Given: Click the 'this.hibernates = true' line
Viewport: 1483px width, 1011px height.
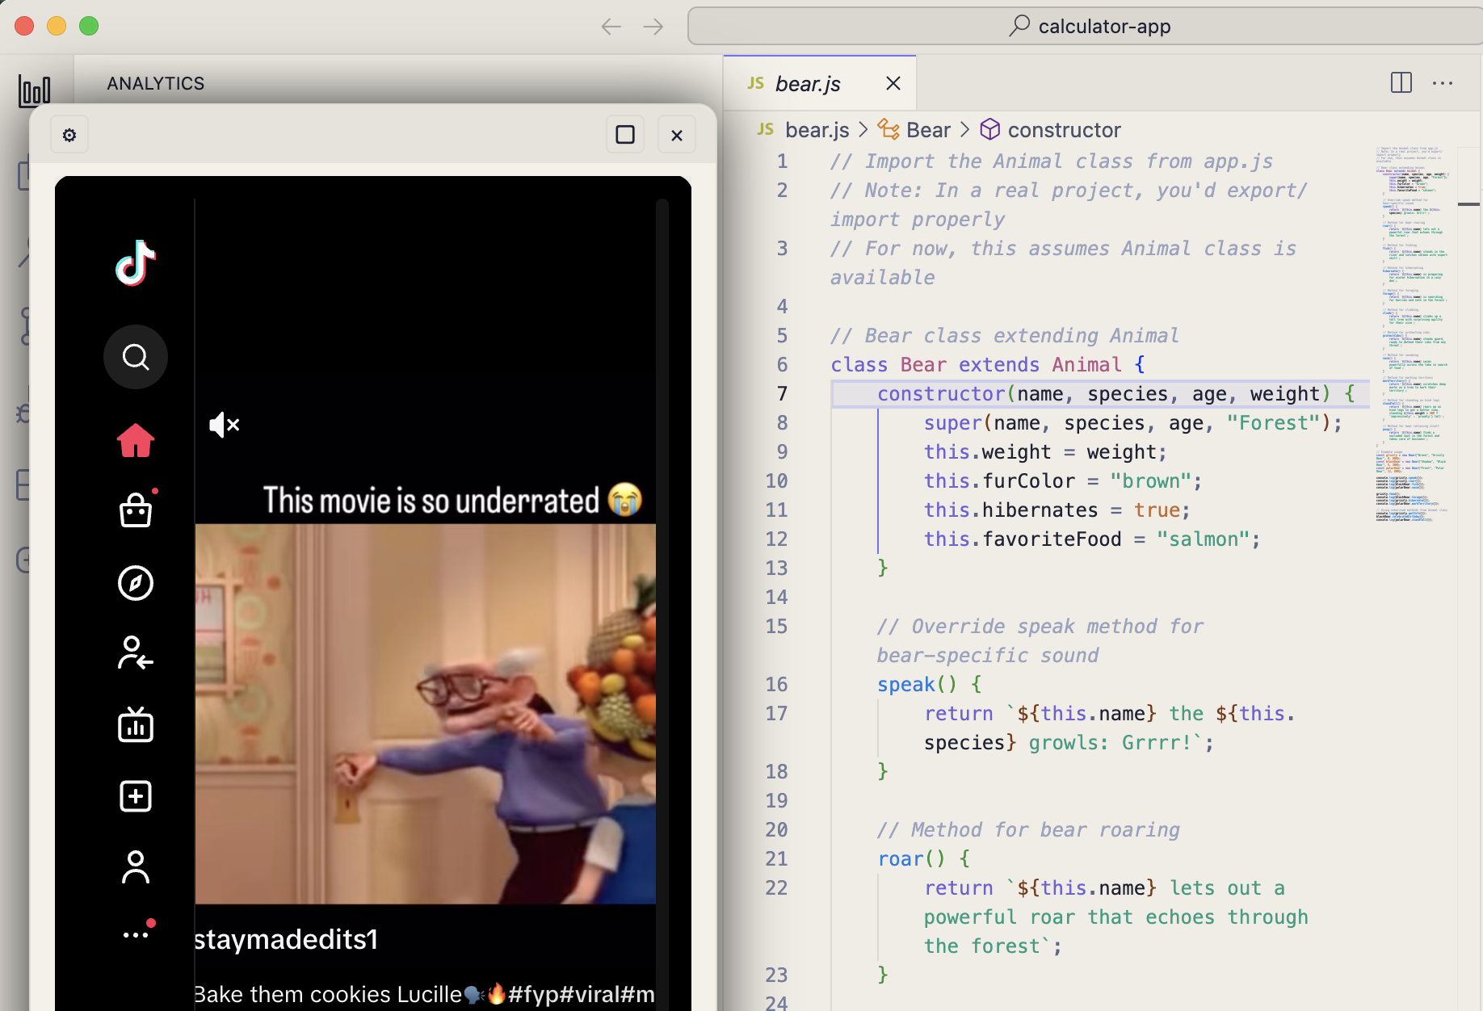Looking at the screenshot, I should (1057, 510).
